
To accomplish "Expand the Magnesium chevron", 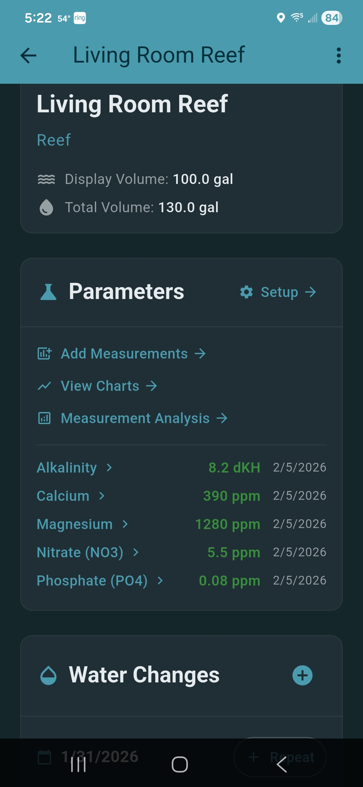I will click(x=125, y=524).
